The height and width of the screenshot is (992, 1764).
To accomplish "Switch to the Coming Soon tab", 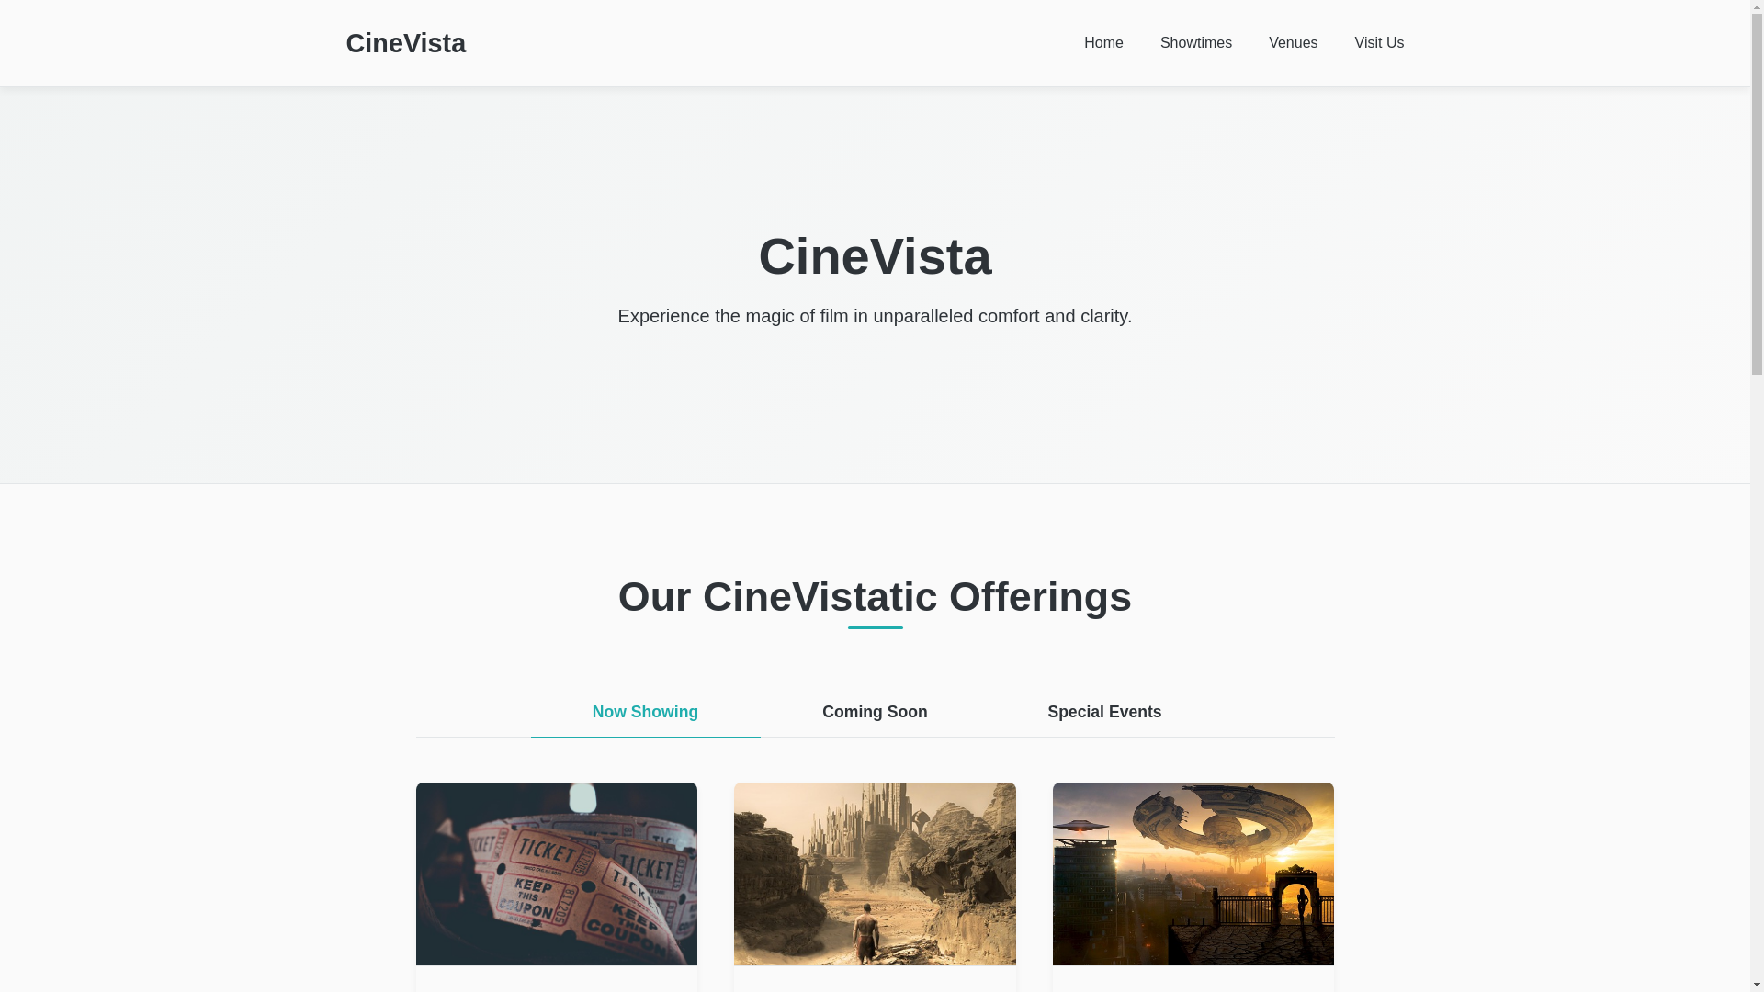I will (875, 713).
